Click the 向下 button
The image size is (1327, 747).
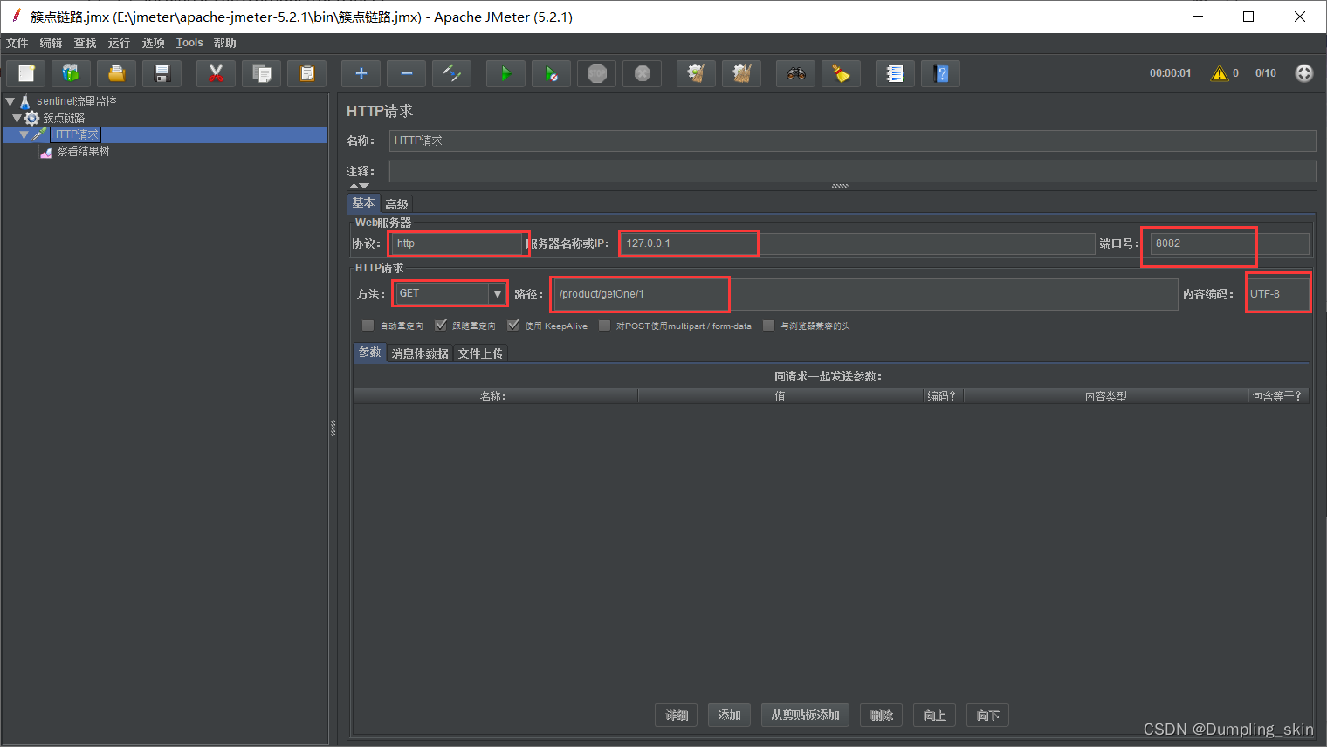[987, 716]
